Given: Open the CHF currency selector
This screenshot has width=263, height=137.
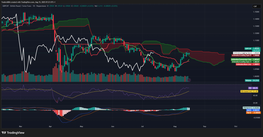Looking at the screenshot, I should click(x=255, y=6).
